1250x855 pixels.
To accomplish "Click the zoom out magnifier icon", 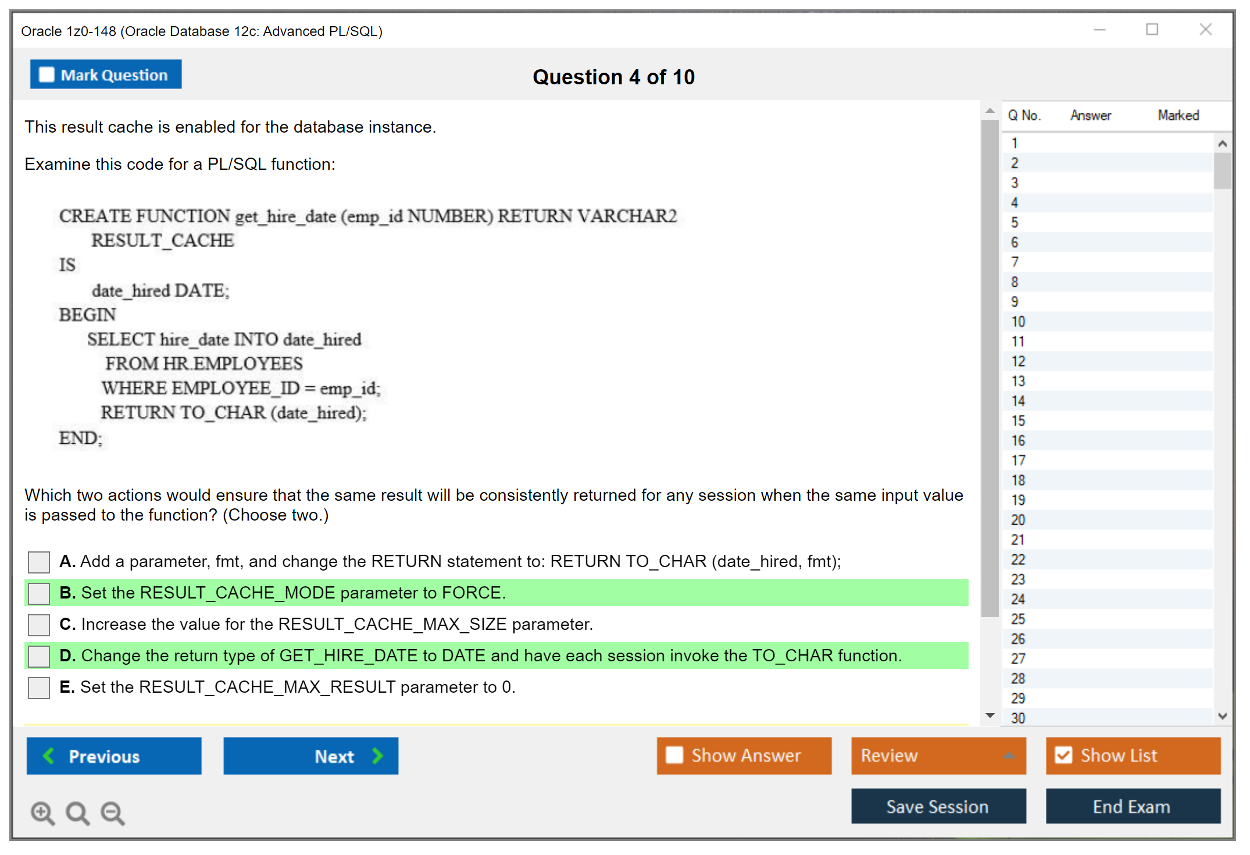I will point(112,813).
